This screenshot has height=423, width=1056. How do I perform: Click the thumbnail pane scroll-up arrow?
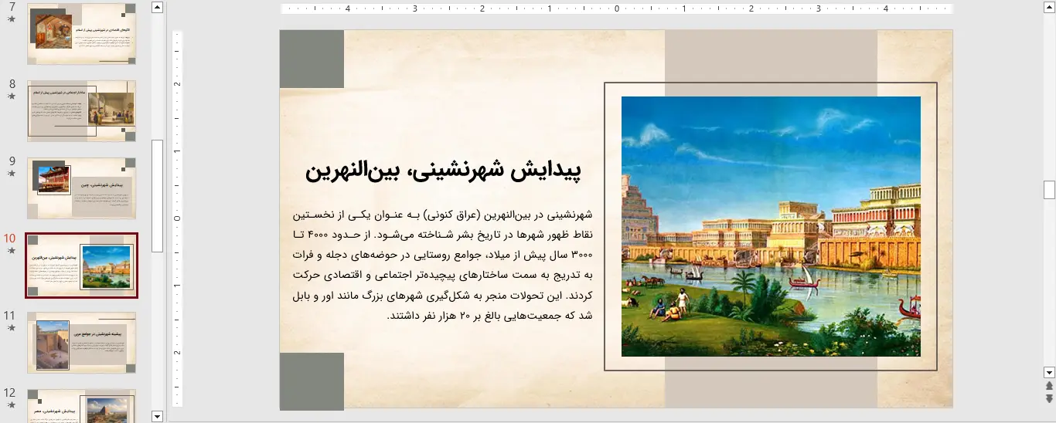point(158,8)
